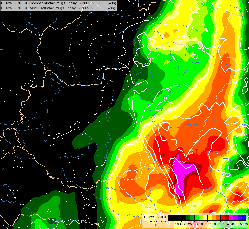249x229 pixels.
Task: Select the dark red 39–40 legend swatch
Action: pyautogui.click(x=227, y=218)
